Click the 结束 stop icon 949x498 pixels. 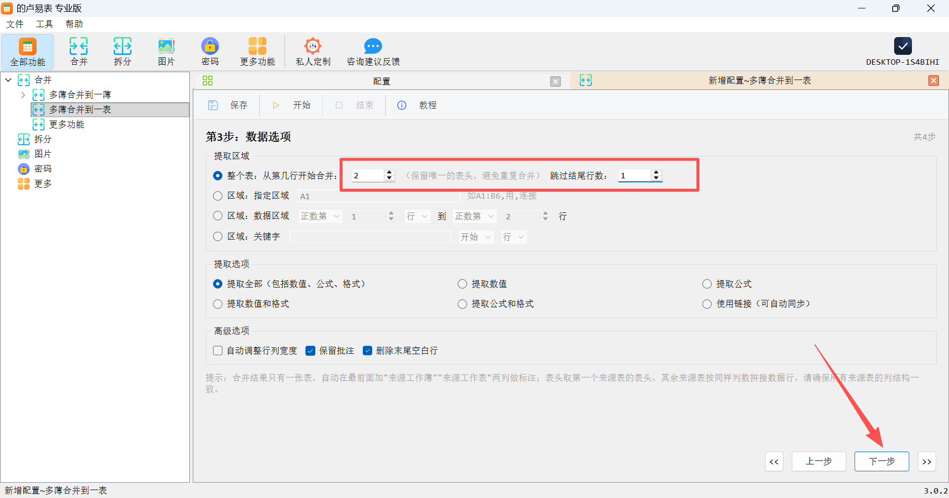pos(339,105)
